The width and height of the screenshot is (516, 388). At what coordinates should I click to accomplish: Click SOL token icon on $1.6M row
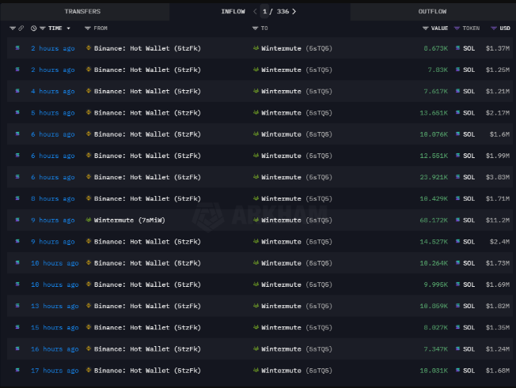click(457, 134)
